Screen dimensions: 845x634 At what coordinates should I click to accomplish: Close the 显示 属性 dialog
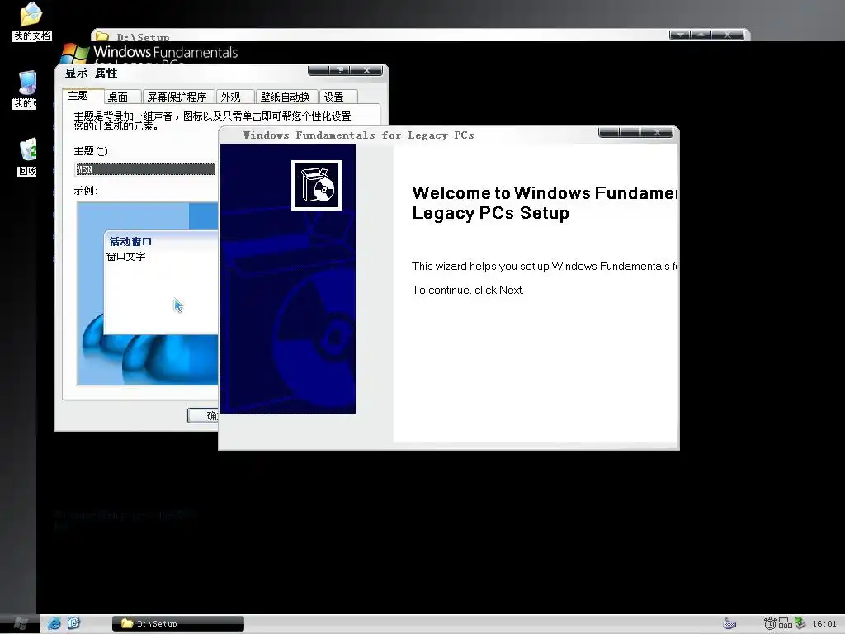366,71
